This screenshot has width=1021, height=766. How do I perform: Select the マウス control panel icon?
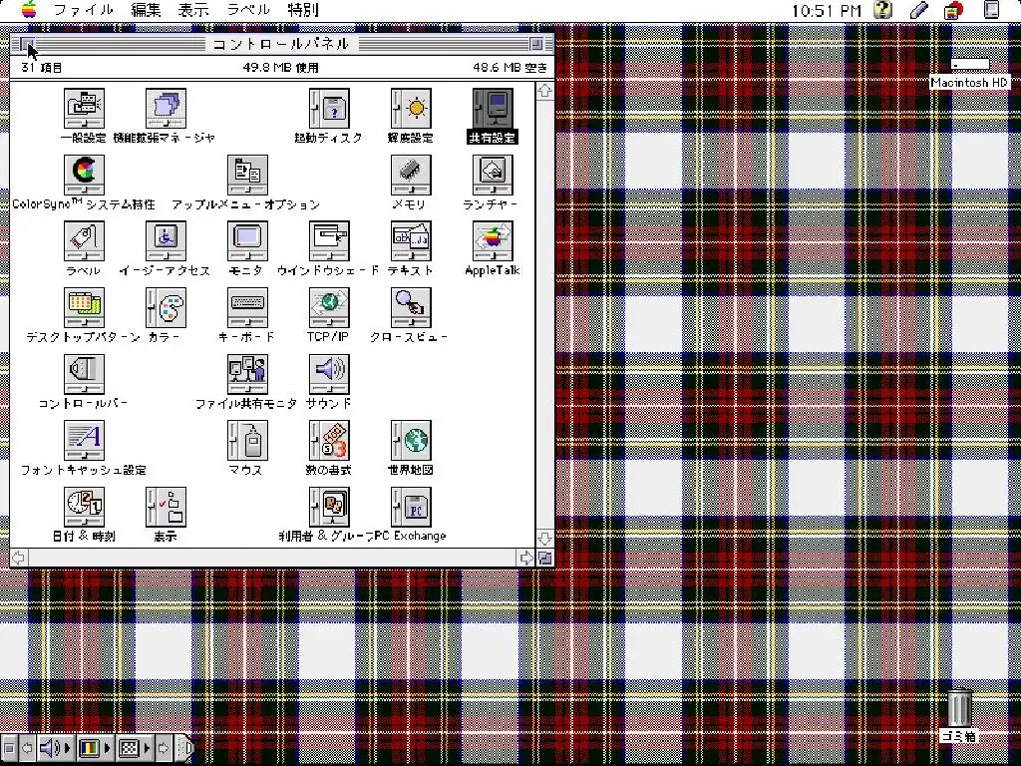coord(247,441)
